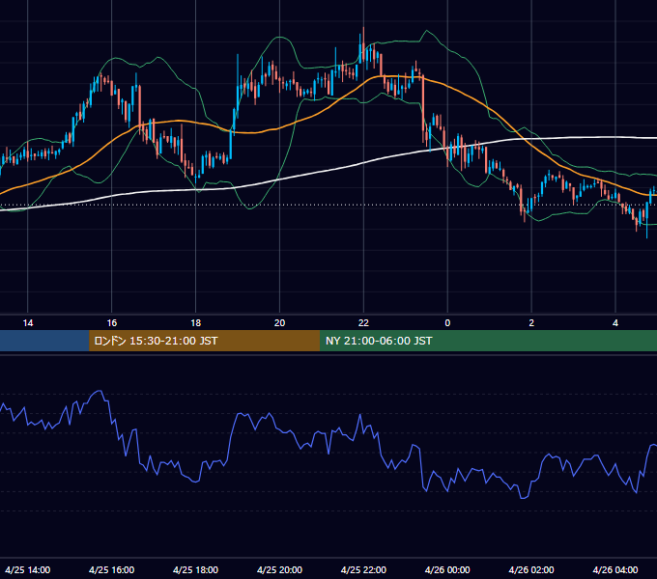
Task: Click the NY 21:00-06:00 JST session bar
Action: click(488, 341)
